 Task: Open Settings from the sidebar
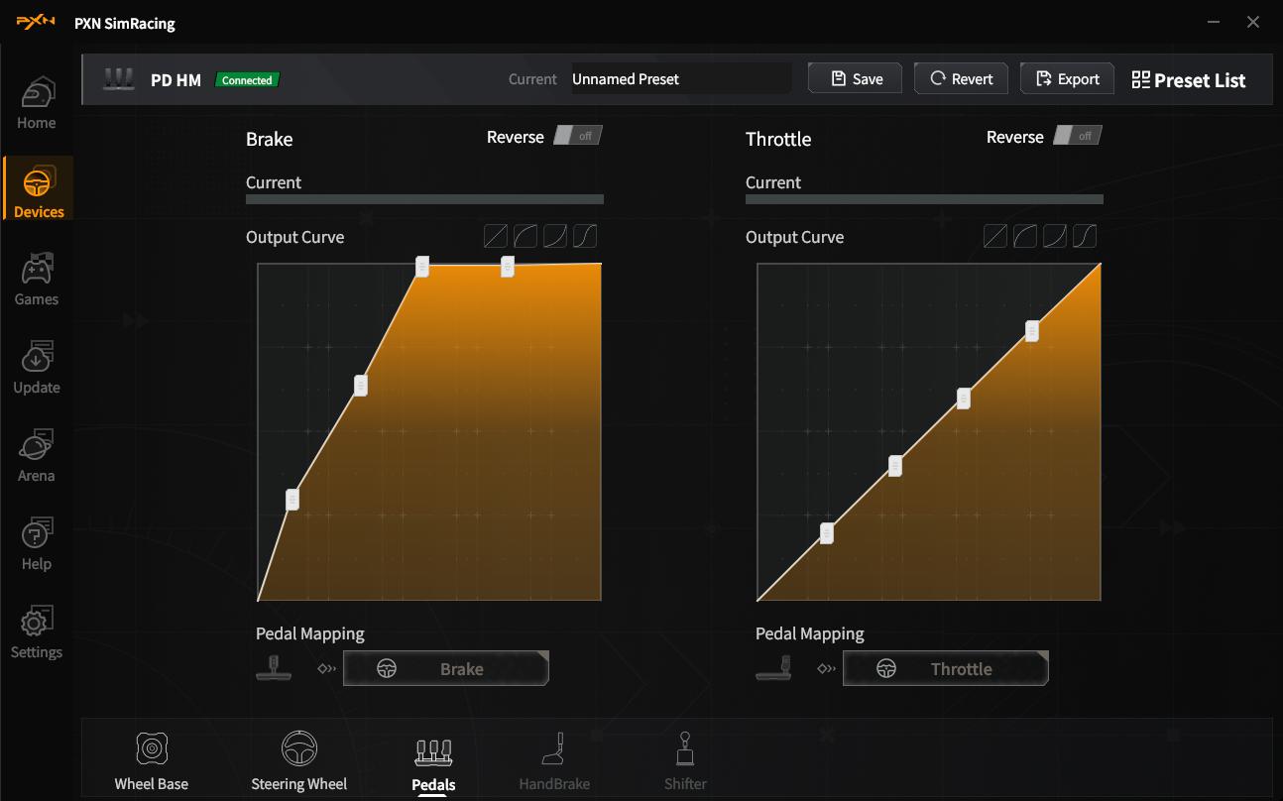pos(37,632)
